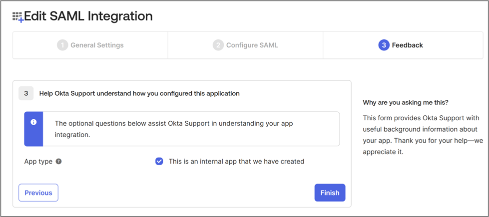Click the step 2 number circle

(x=218, y=45)
